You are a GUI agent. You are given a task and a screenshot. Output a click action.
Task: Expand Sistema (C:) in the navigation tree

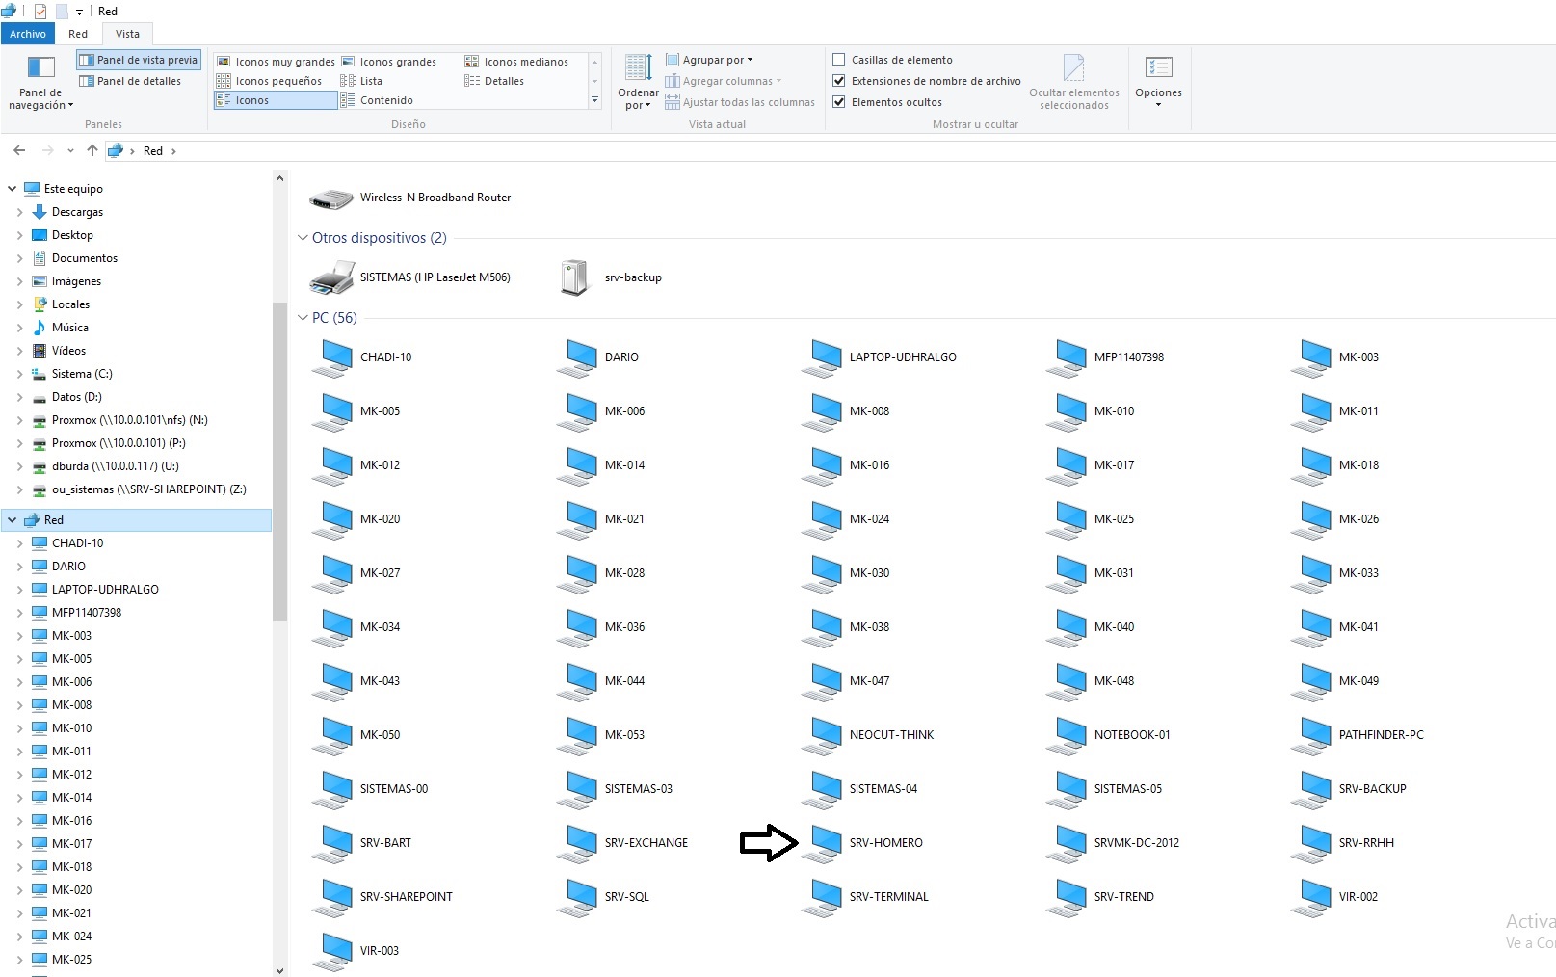pos(20,374)
